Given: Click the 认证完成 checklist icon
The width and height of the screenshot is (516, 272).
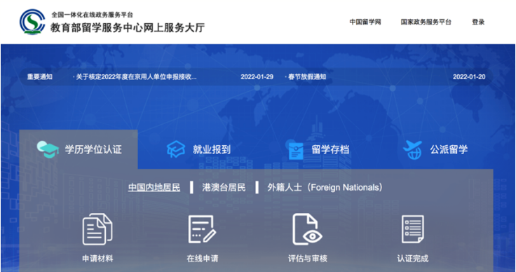Looking at the screenshot, I should tap(412, 229).
